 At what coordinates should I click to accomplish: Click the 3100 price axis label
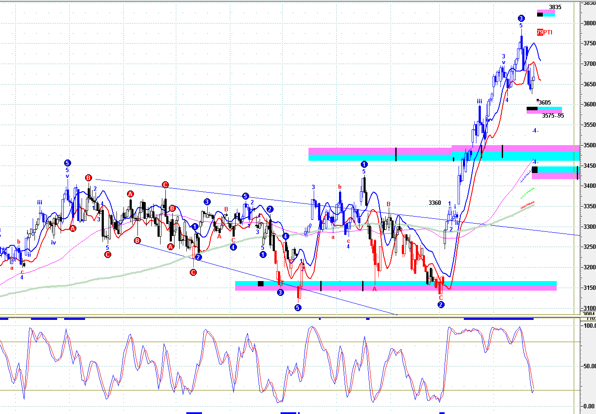point(589,308)
